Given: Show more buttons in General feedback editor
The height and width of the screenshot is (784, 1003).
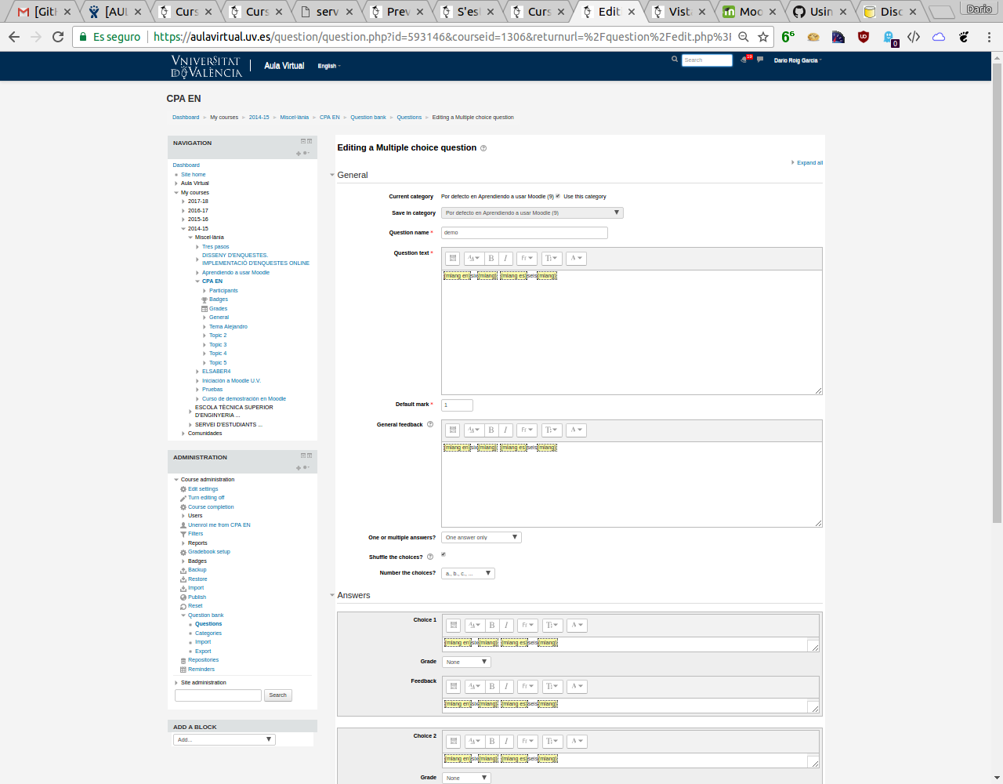Looking at the screenshot, I should 452,430.
